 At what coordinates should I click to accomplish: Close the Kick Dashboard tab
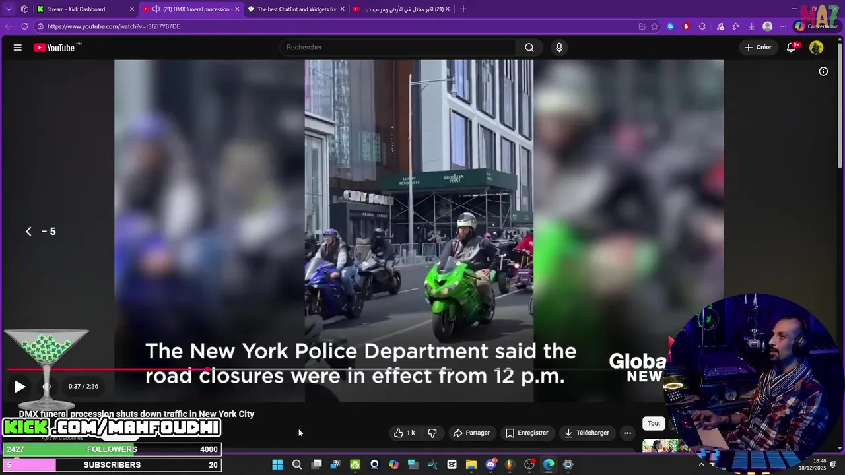click(131, 9)
